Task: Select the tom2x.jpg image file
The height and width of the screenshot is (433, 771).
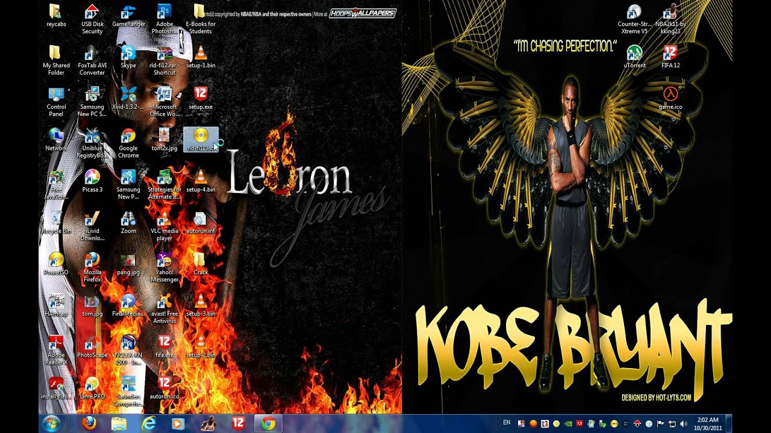Action: tap(164, 140)
